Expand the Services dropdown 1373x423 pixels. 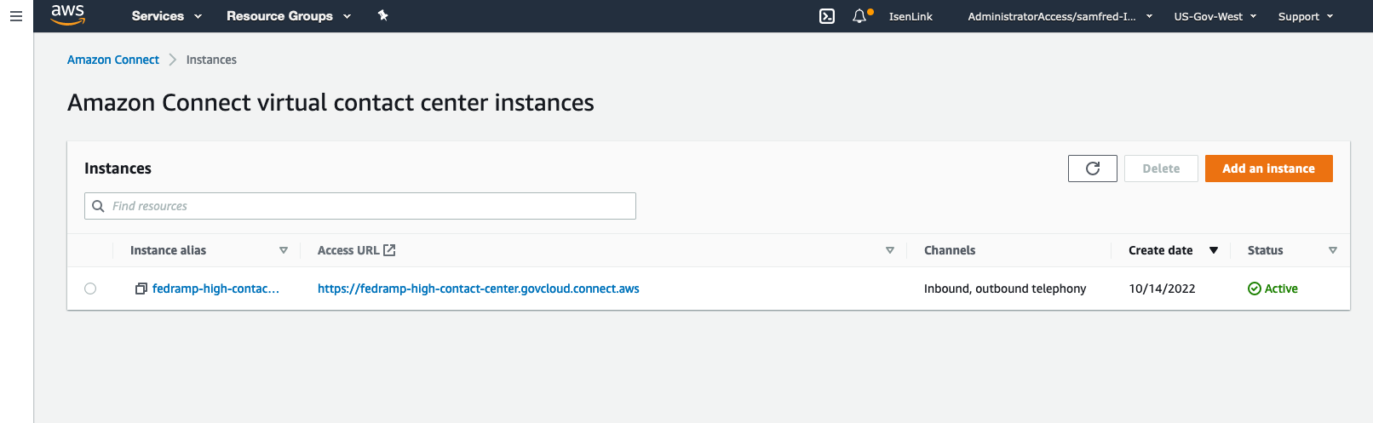point(167,16)
